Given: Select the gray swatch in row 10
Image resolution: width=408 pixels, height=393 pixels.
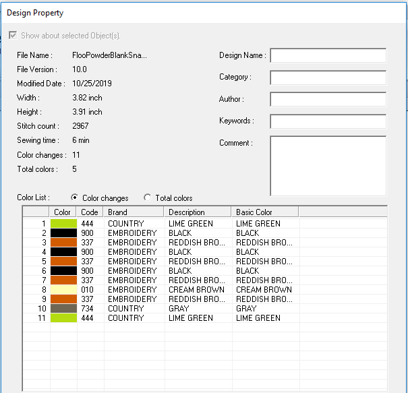Looking at the screenshot, I should click(63, 309).
